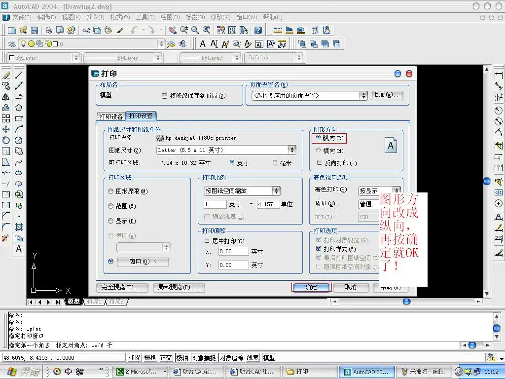Viewport: 505px width, 379px height.
Task: Open the ByLayer color control dropdown
Action: pos(76,58)
